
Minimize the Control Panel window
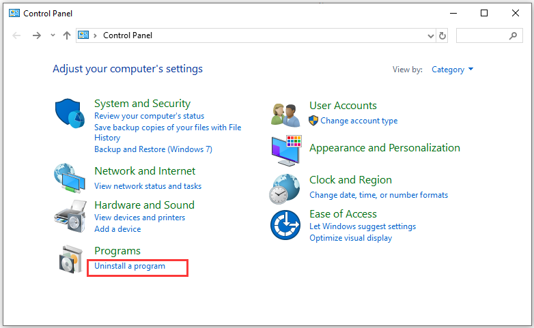453,13
